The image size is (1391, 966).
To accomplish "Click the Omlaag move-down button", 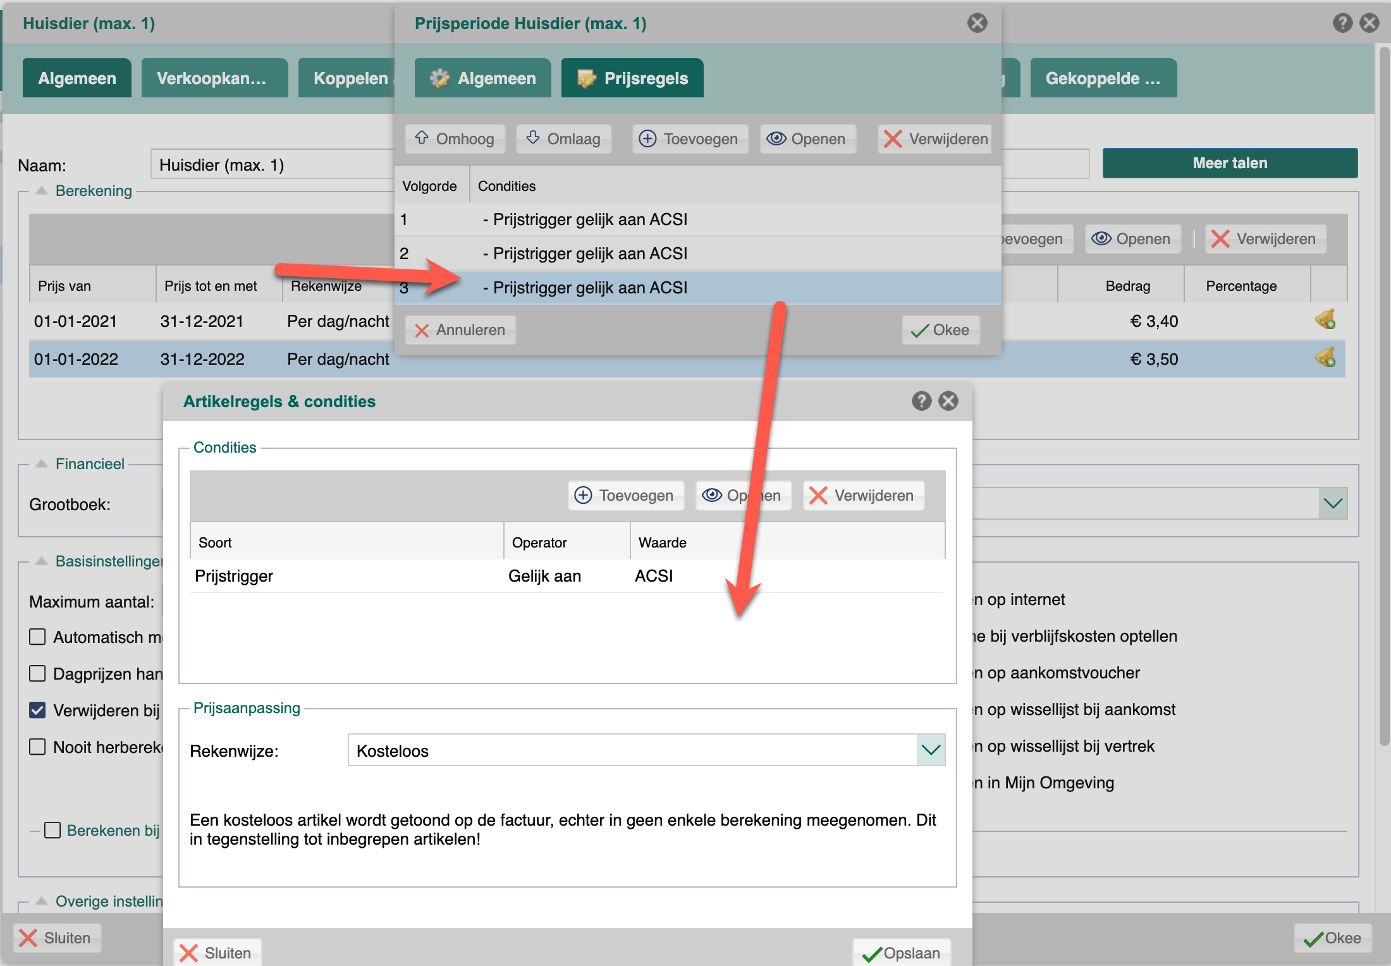I will point(563,139).
